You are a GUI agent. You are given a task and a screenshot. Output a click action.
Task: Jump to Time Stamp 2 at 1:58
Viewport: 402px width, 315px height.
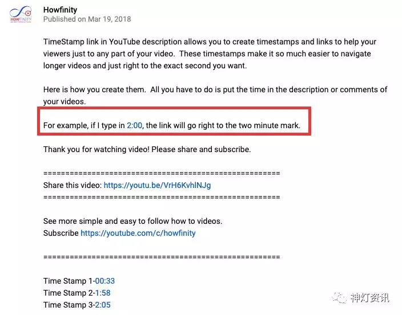103,293
